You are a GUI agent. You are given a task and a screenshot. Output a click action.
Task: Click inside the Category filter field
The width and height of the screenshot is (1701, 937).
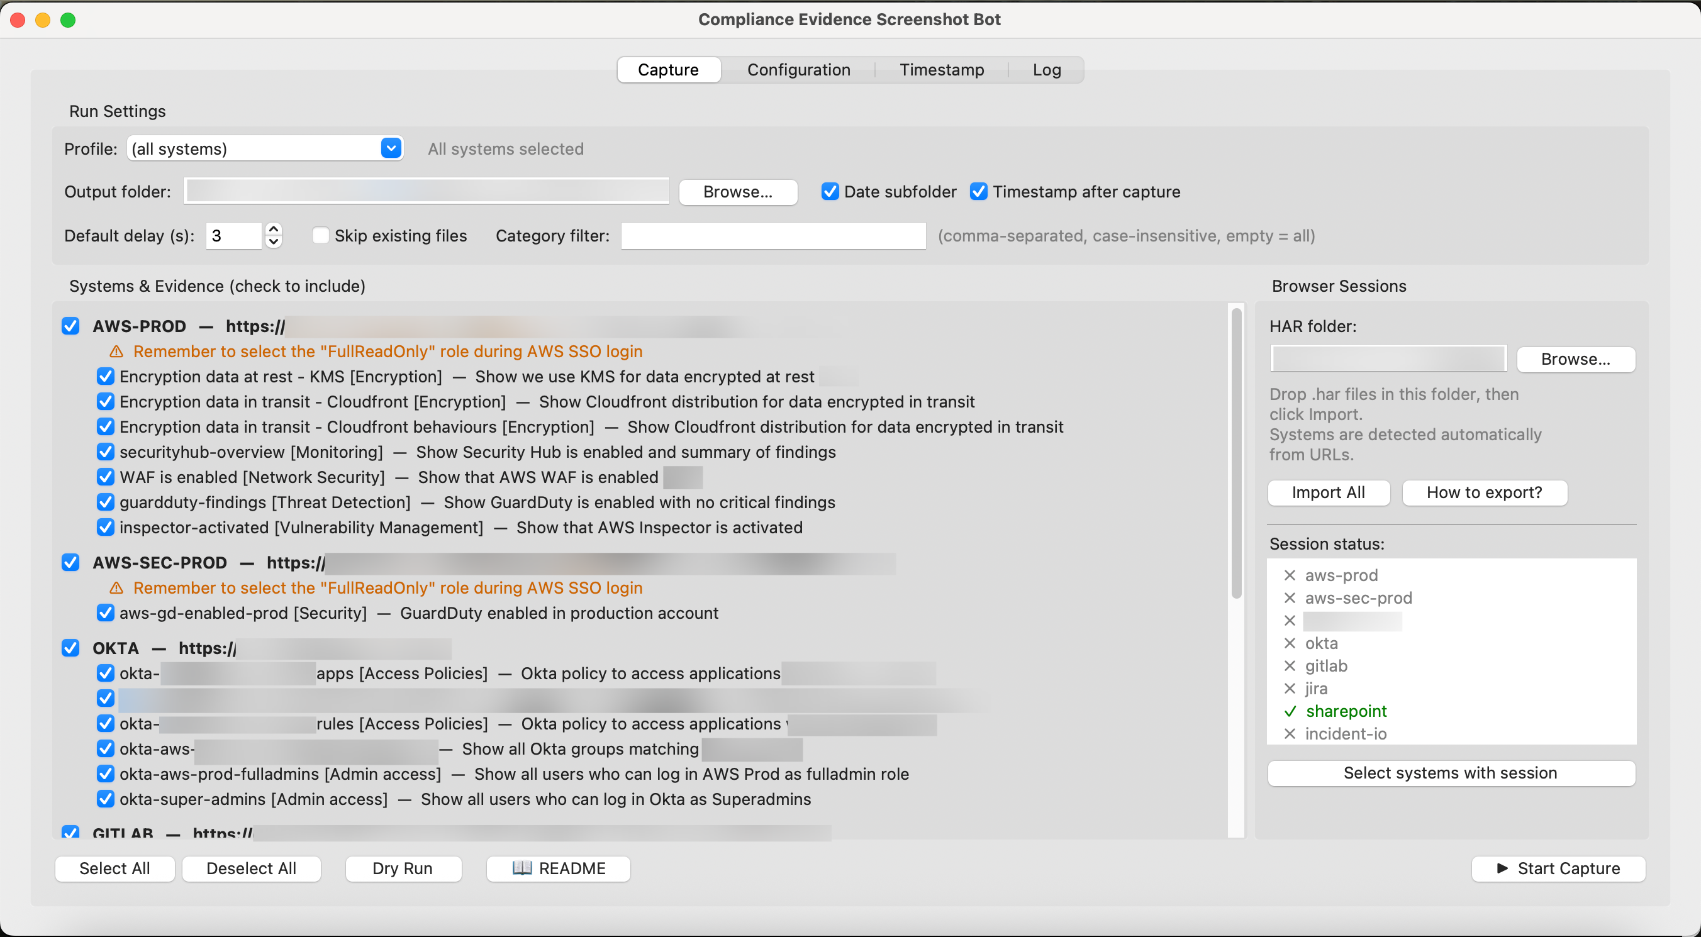coord(772,236)
